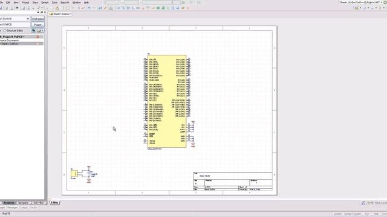Click the Browse Component Libraries icon
The width and height of the screenshot is (387, 217).
click(111, 8)
